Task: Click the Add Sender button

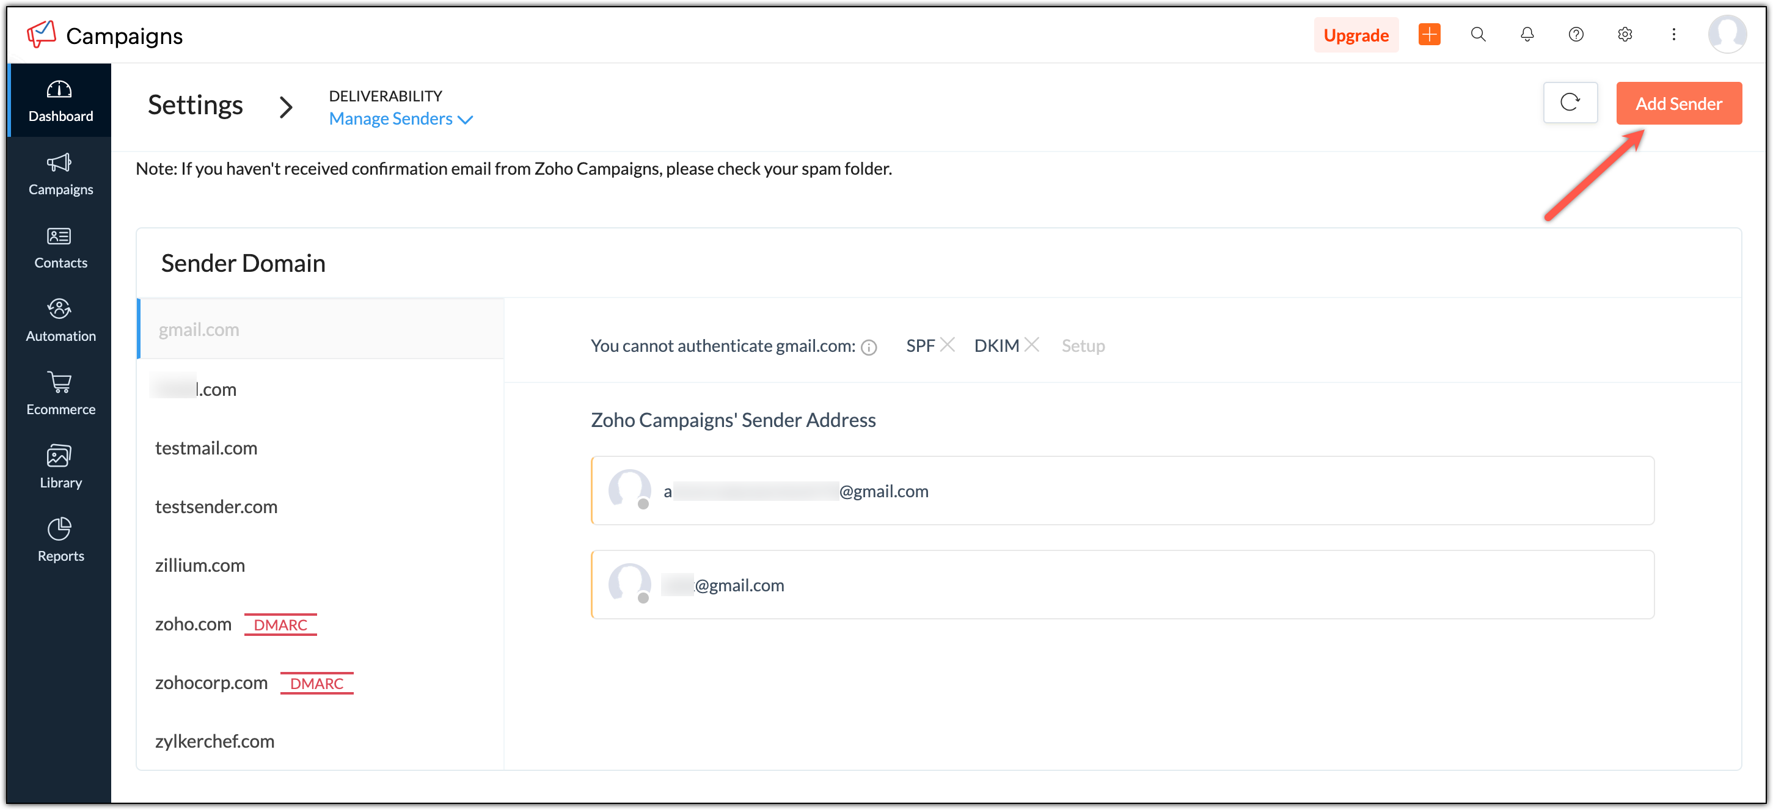Action: [1678, 103]
